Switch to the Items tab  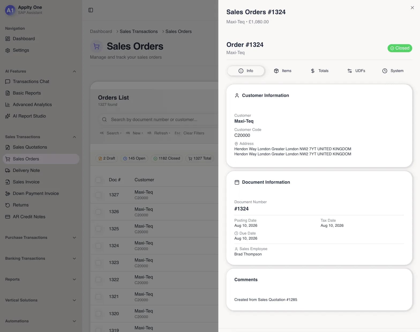(x=283, y=71)
